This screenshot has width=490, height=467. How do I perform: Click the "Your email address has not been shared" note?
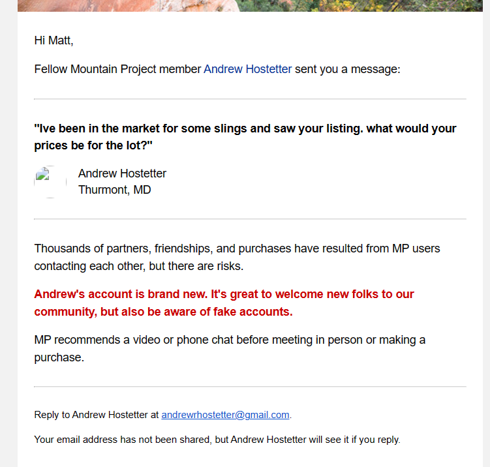[x=217, y=440]
